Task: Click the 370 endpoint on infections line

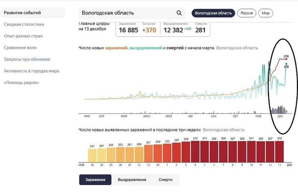Action: 286,59
